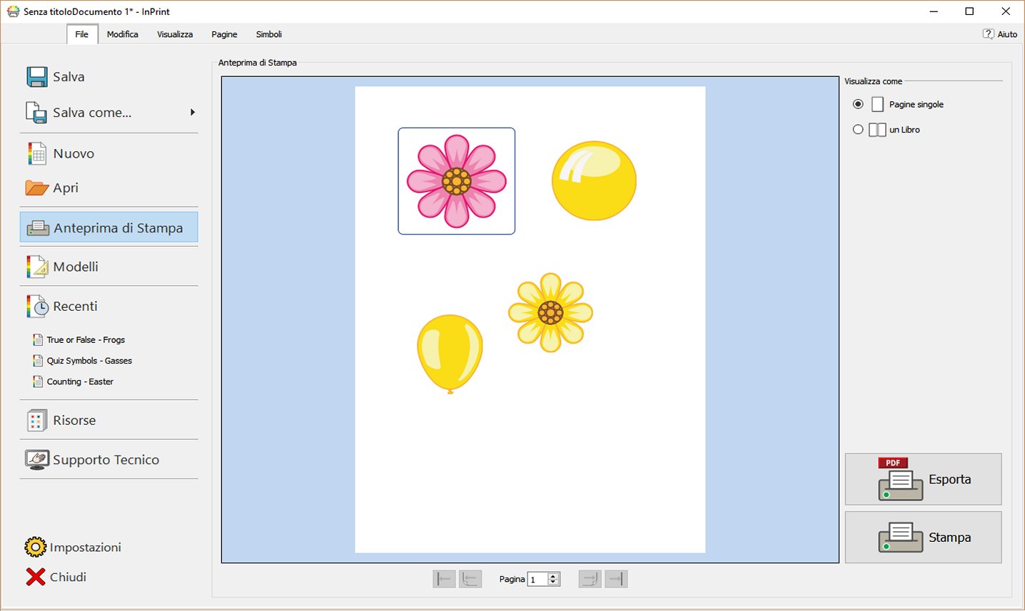The height and width of the screenshot is (611, 1025).
Task: Open Impostazioni settings
Action: click(86, 546)
